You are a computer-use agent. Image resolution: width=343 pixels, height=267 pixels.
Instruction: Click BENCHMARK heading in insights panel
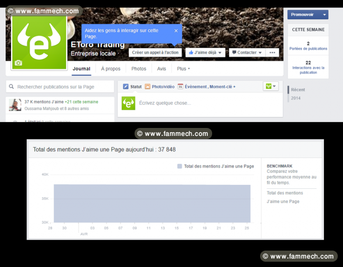click(280, 166)
